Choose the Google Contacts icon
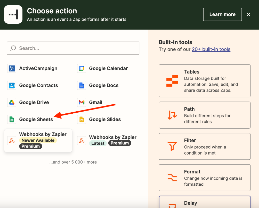259x208 pixels. 12,85
